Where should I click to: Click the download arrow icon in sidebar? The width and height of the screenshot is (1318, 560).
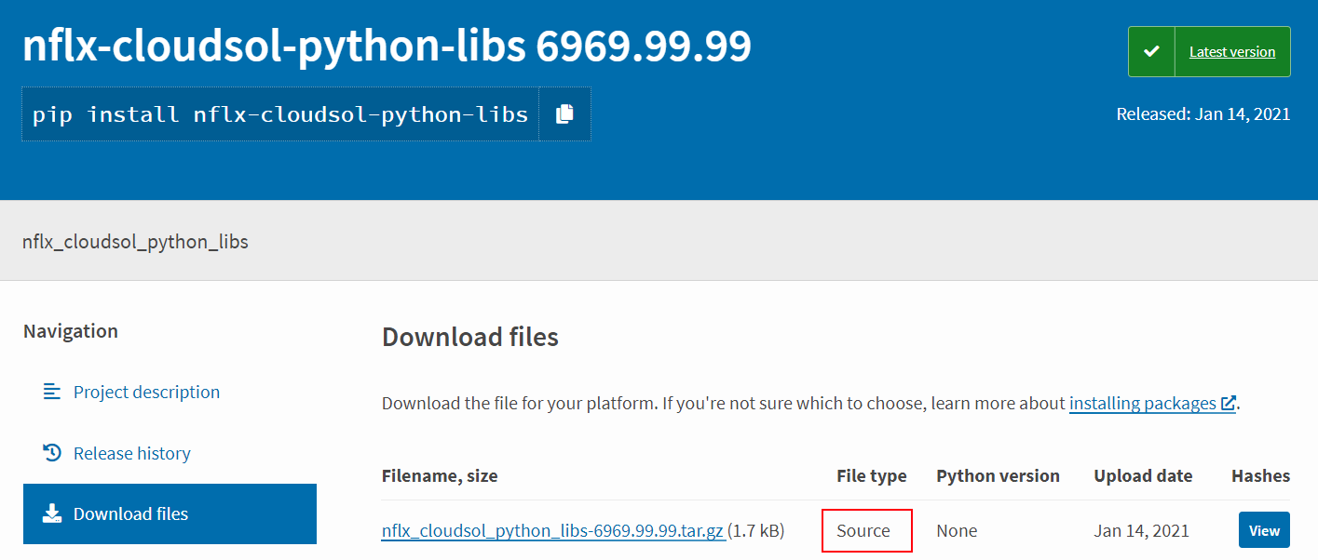pyautogui.click(x=52, y=513)
